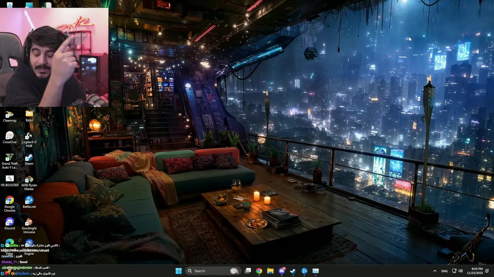
Task: Open the RAM folder on desktop
Action: (29, 116)
